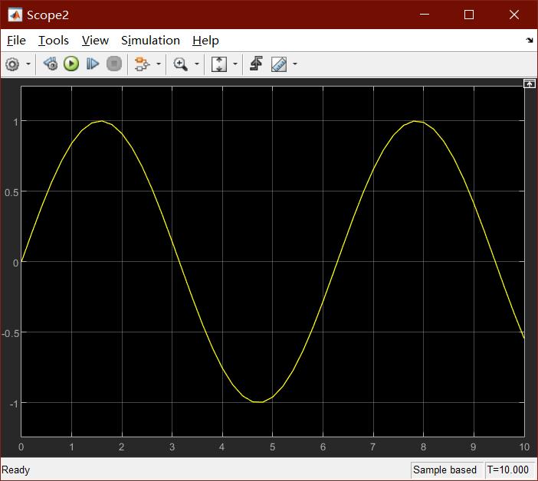Click the T=10.000 time status

click(508, 470)
